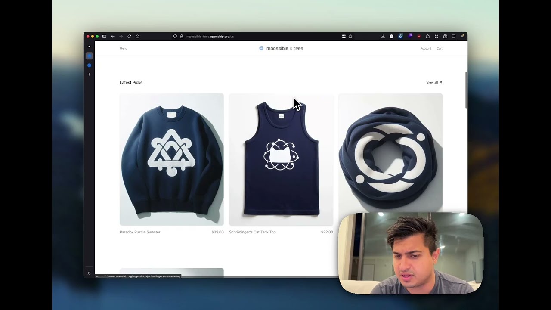Click the red circular extension icon
Image resolution: width=551 pixels, height=310 pixels.
[419, 37]
